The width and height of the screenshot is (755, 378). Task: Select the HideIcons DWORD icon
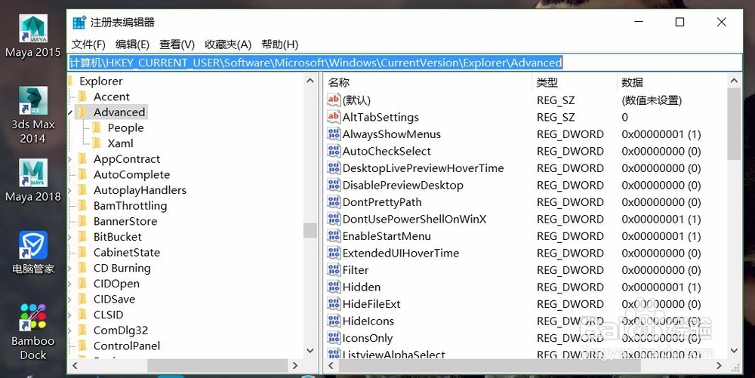pyautogui.click(x=333, y=321)
